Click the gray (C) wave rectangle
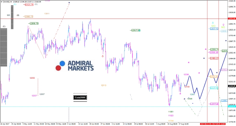This screenshot has height=126, width=236. 4,47
